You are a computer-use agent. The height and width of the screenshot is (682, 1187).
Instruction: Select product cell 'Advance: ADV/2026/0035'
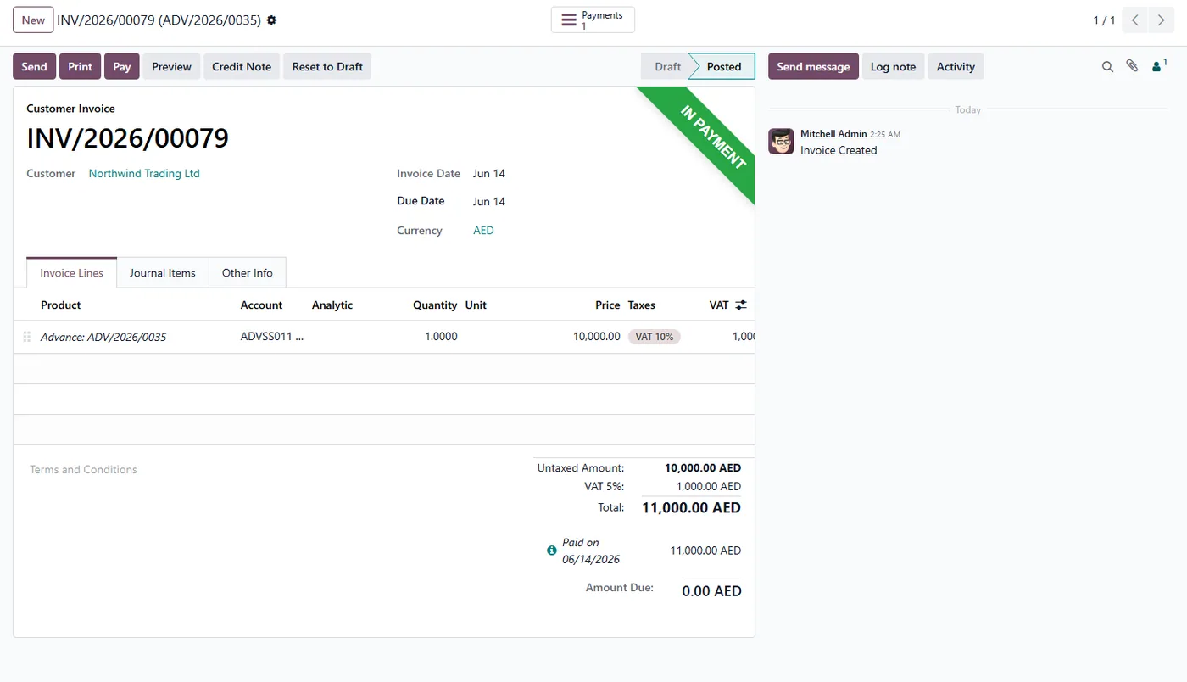pos(103,337)
